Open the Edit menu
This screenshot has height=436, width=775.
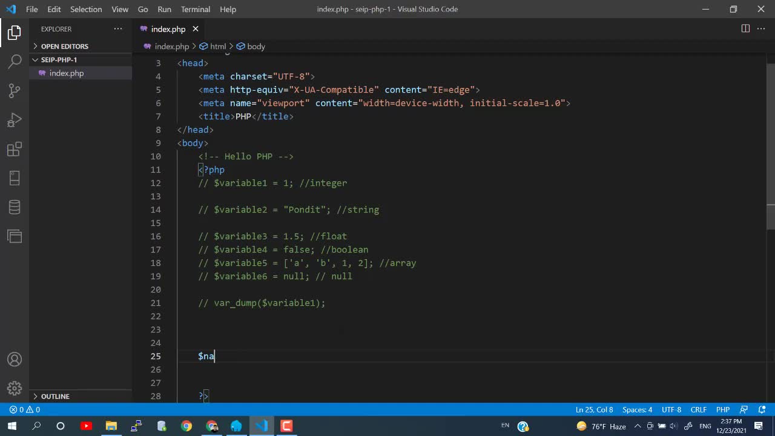pyautogui.click(x=54, y=9)
